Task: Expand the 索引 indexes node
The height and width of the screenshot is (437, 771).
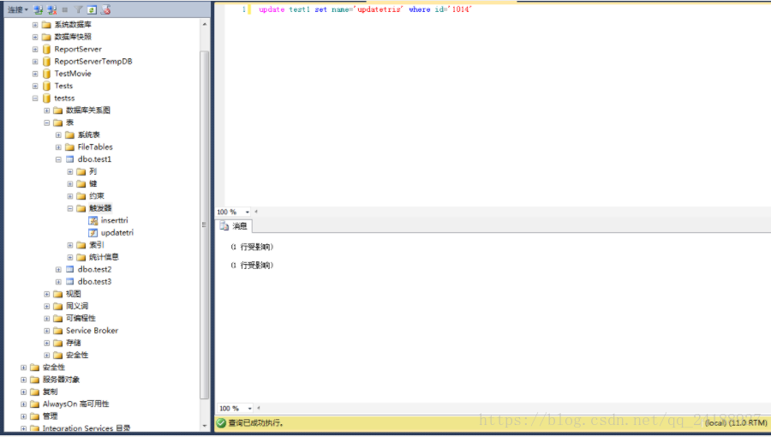Action: [x=70, y=245]
